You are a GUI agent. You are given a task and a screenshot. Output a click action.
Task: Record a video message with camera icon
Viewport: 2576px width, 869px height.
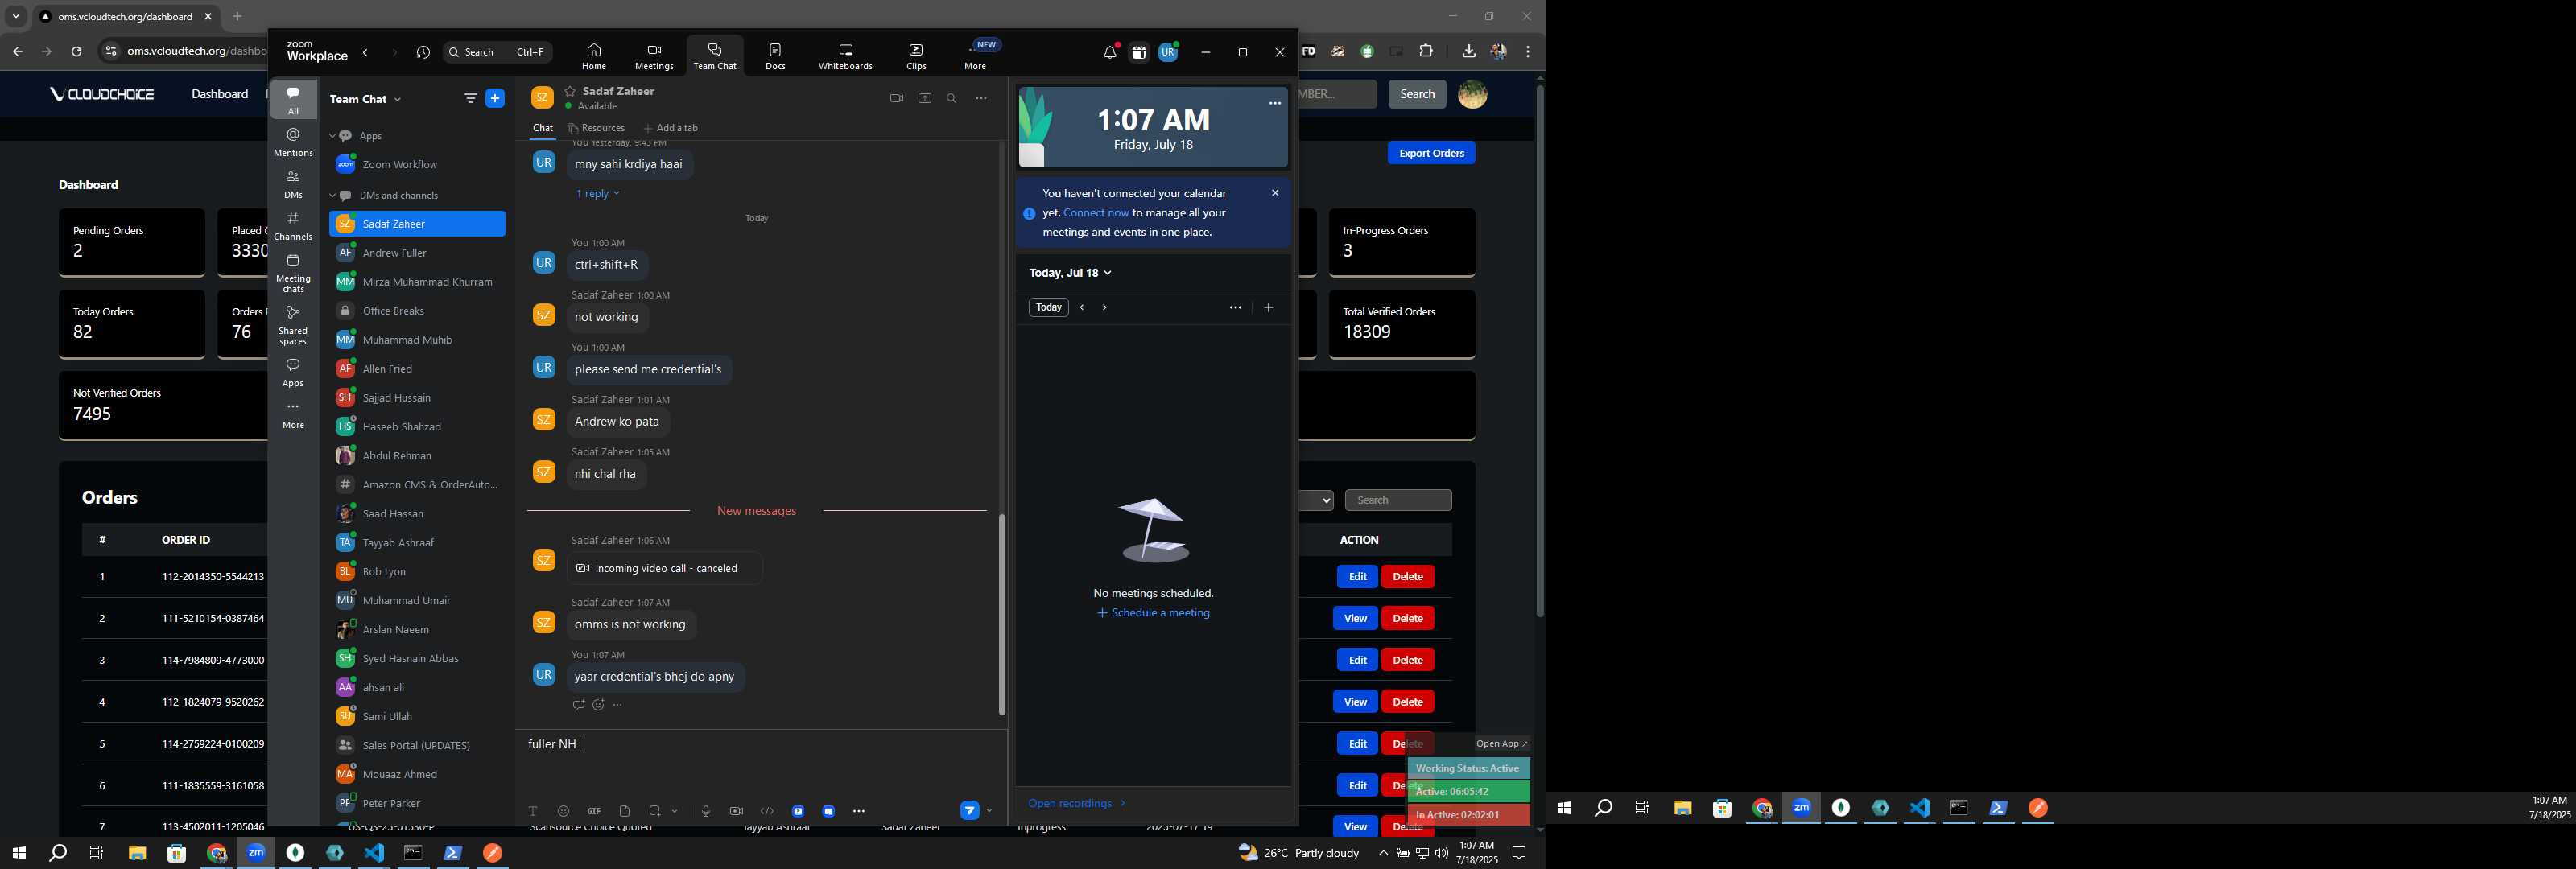point(736,811)
